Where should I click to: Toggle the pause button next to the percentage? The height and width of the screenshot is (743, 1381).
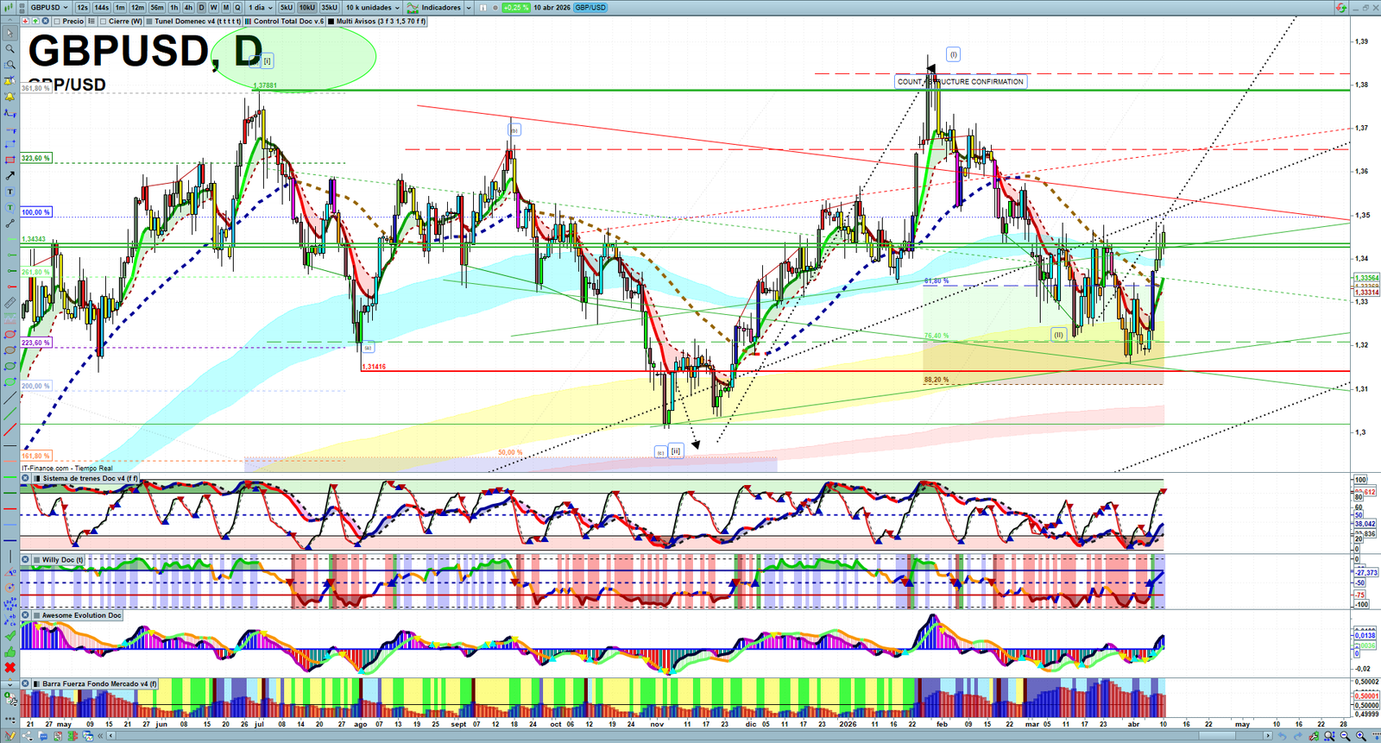click(x=483, y=7)
